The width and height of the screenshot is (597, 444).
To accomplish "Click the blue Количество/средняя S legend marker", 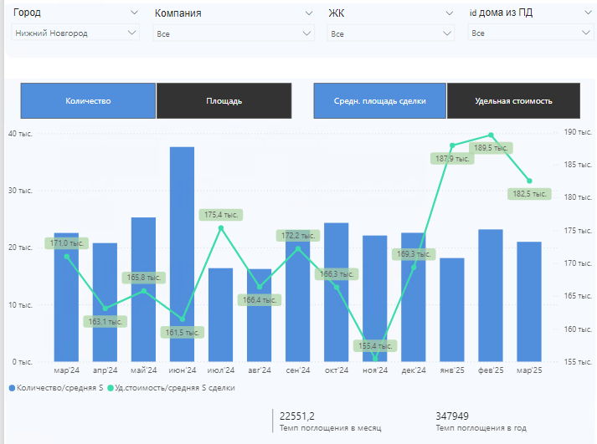I will point(12,388).
